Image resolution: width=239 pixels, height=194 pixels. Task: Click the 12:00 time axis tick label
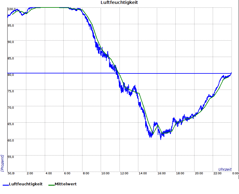pyautogui.click(x=124, y=173)
